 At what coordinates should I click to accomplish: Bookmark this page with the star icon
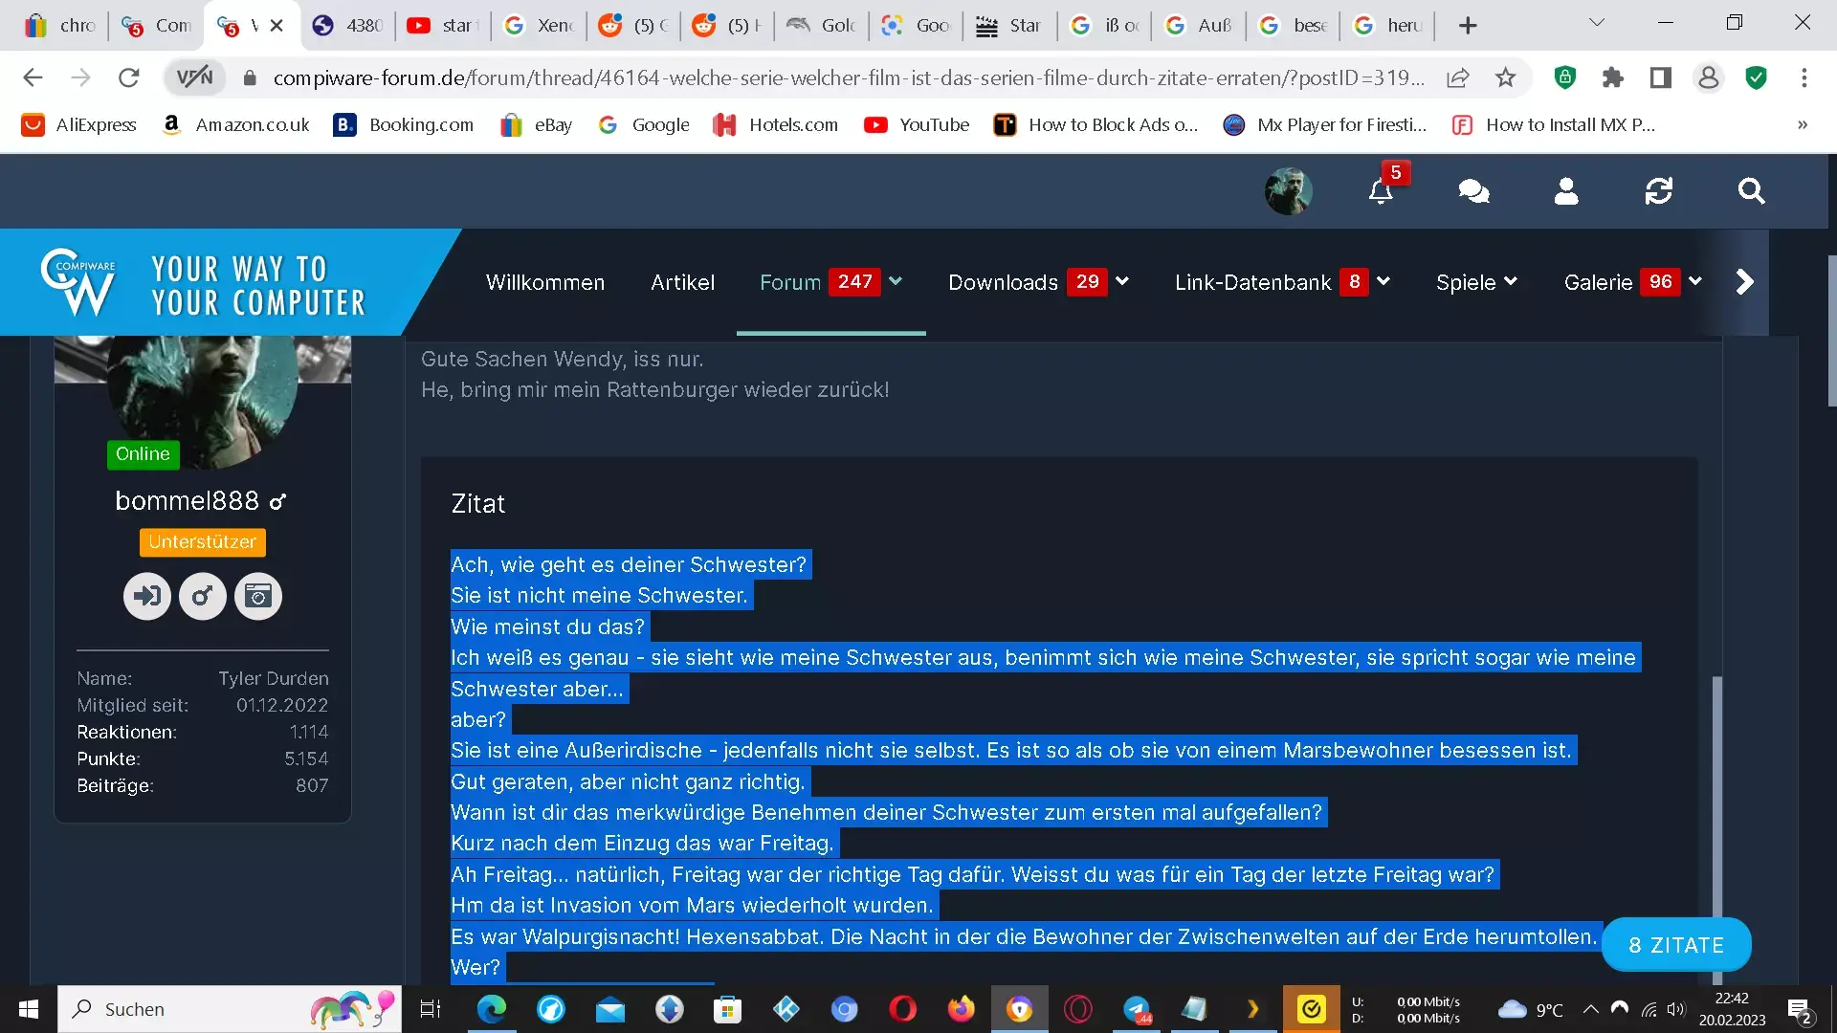click(x=1506, y=77)
